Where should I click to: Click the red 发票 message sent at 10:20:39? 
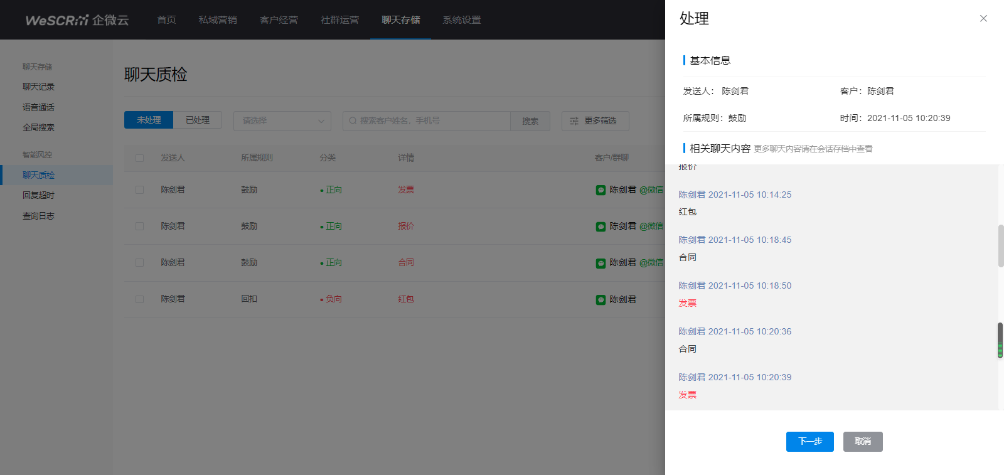[688, 395]
